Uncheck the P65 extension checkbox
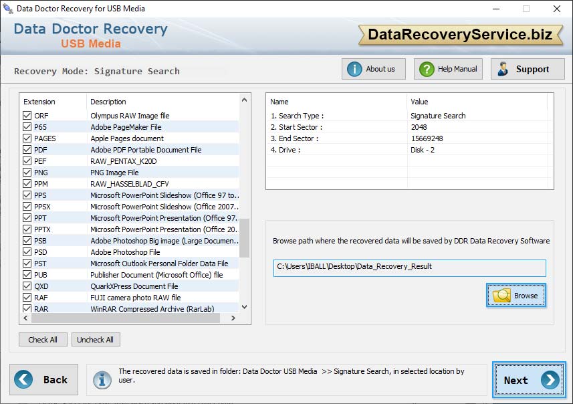Screen dimensions: 573x404 [27, 127]
